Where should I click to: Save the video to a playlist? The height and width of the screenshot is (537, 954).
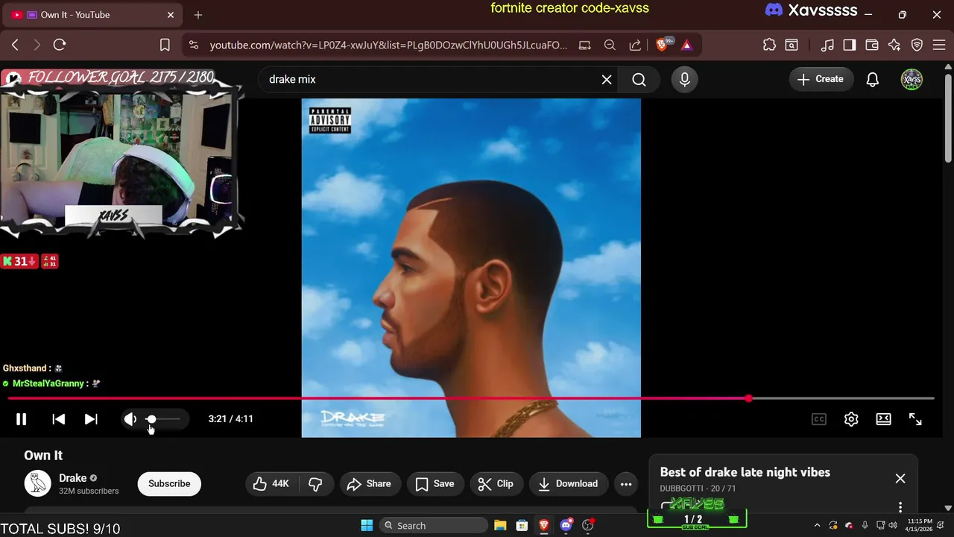point(435,484)
